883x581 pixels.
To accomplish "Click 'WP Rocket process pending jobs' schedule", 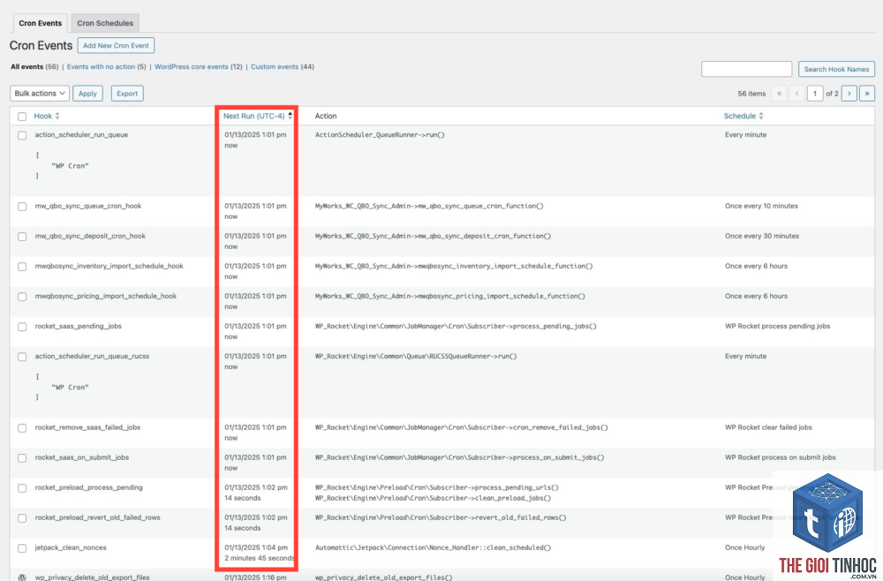I will coord(777,326).
